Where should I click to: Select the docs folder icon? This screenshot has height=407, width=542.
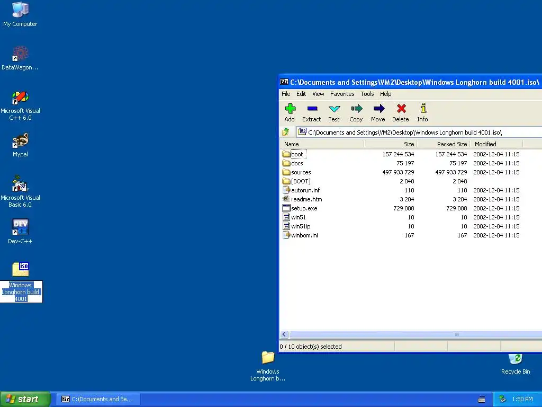point(286,163)
